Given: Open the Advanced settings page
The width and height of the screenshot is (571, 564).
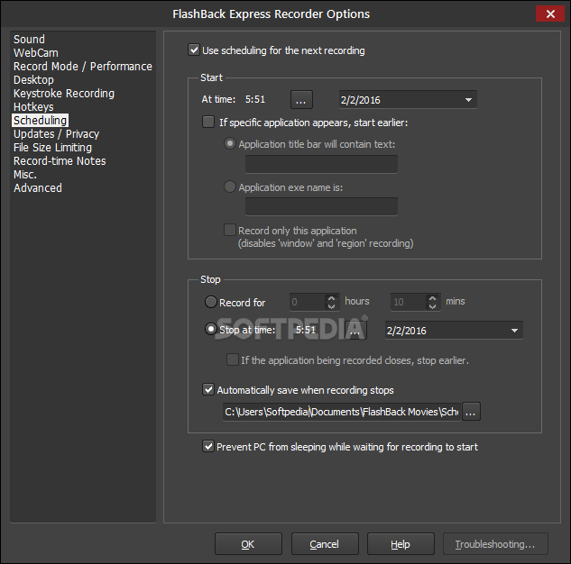Looking at the screenshot, I should pos(38,188).
